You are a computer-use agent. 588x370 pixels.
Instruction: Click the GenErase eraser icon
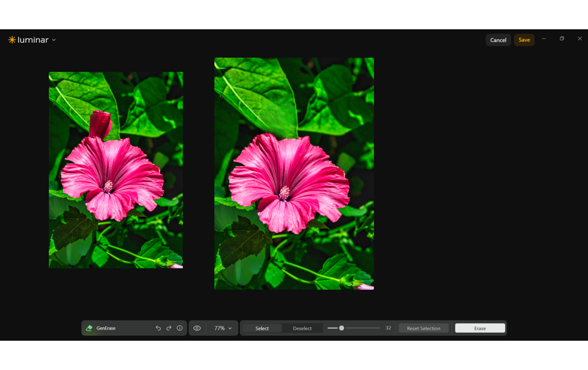pos(89,328)
